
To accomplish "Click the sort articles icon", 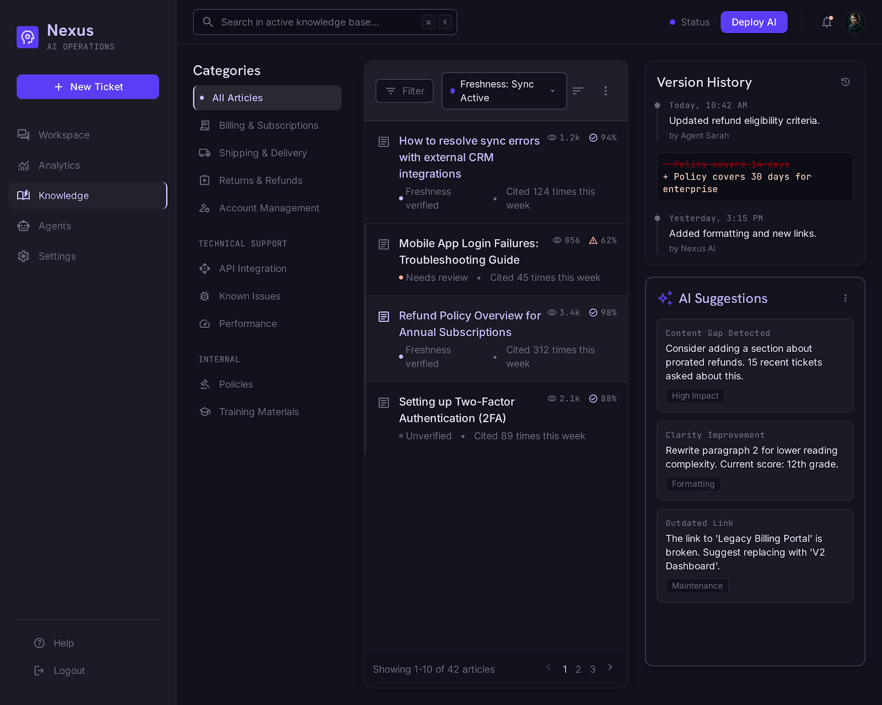I will pos(578,91).
